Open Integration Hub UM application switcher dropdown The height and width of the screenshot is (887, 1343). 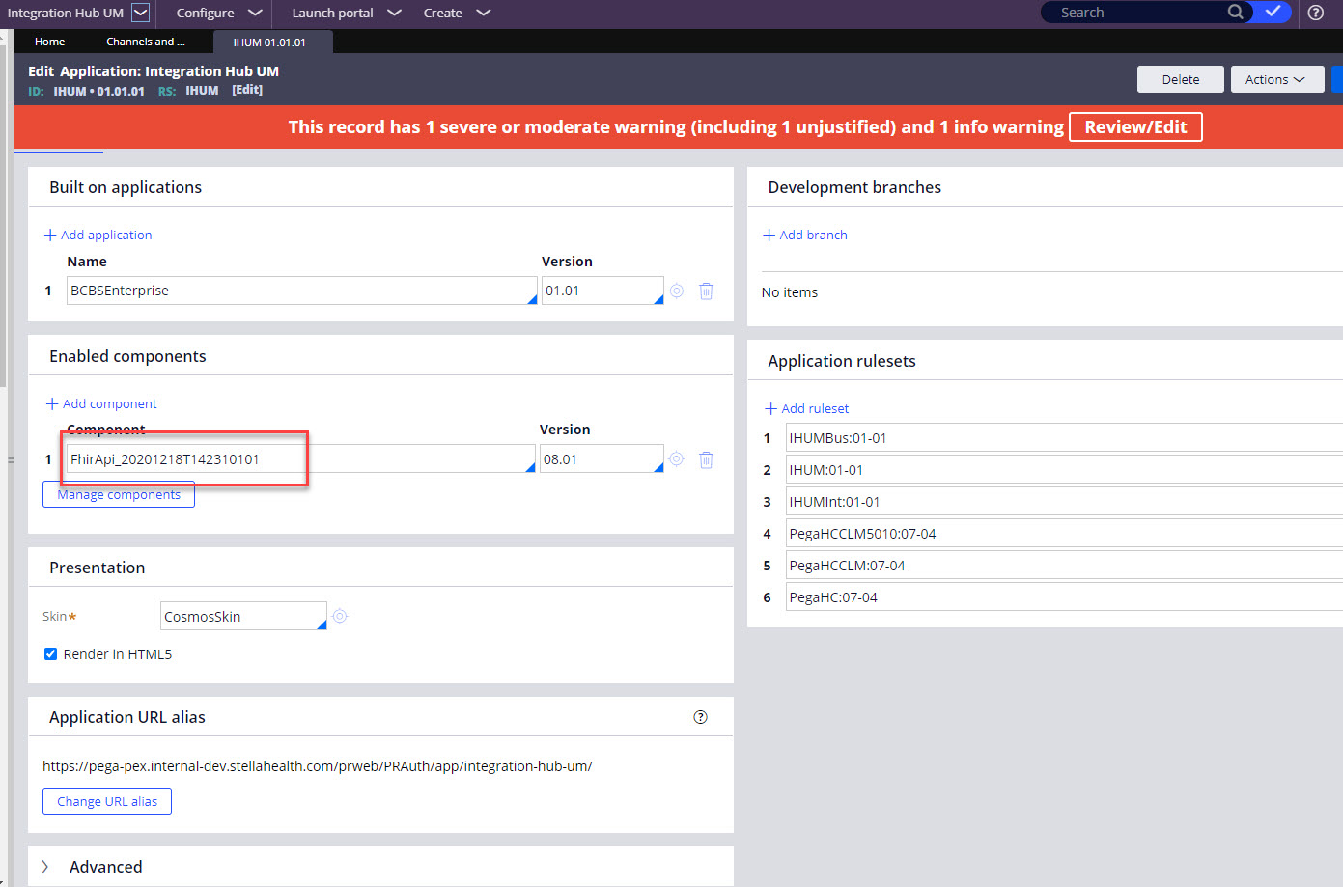(x=141, y=13)
